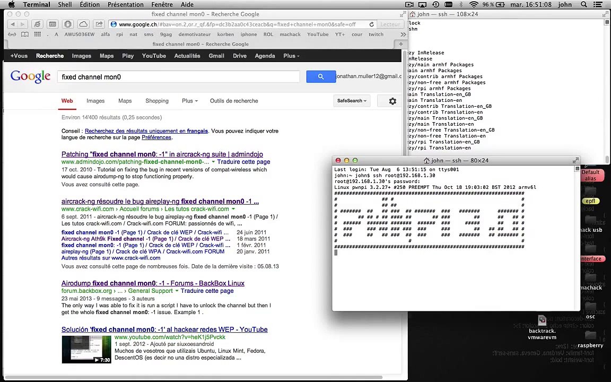The image size is (611, 382).
Task: Click the Google search input field
Action: (x=178, y=77)
